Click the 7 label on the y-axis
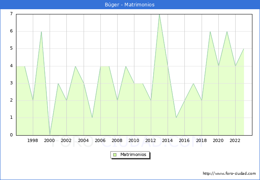This screenshot has height=180, width=260. point(12,14)
